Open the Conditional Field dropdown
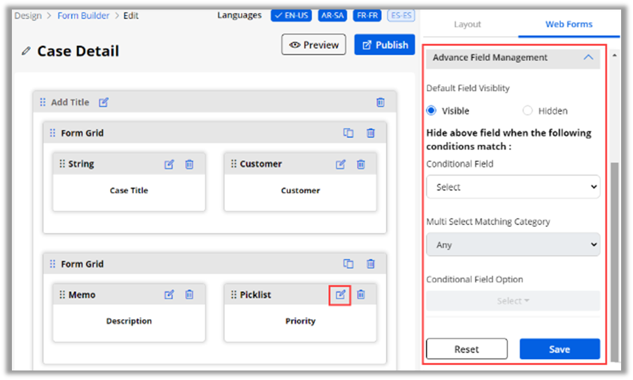This screenshot has width=633, height=380. point(513,187)
